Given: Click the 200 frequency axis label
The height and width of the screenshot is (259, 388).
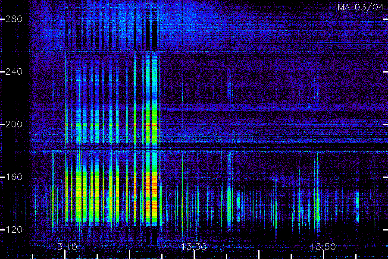Looking at the screenshot, I should (x=14, y=124).
